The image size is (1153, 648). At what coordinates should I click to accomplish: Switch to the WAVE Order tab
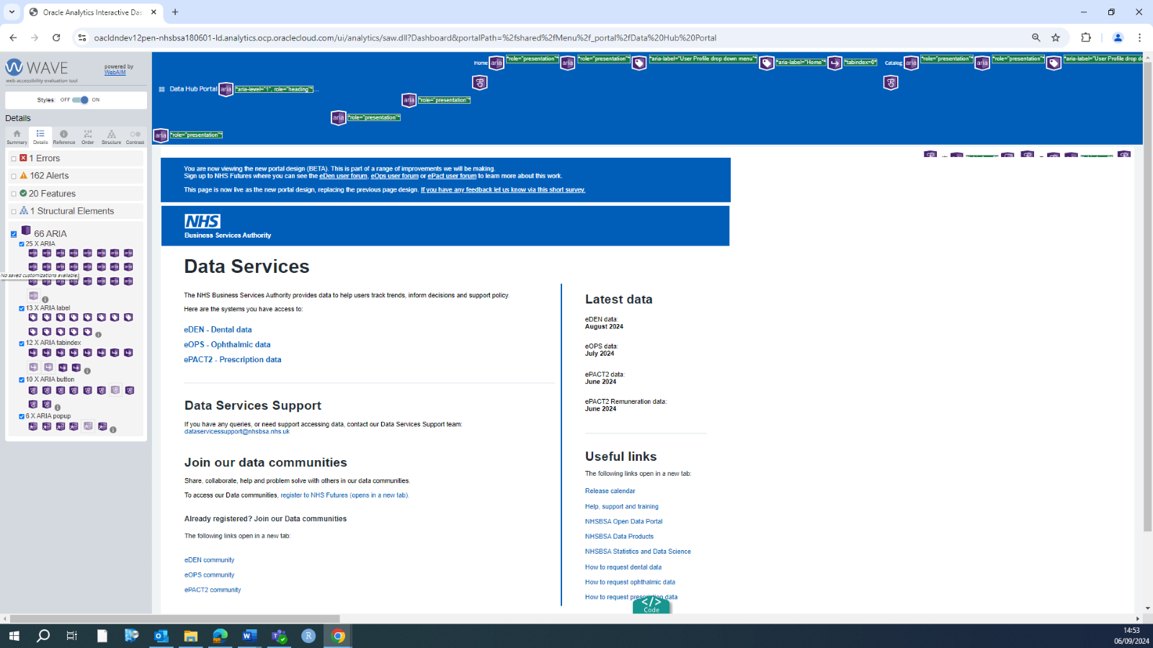pos(88,137)
